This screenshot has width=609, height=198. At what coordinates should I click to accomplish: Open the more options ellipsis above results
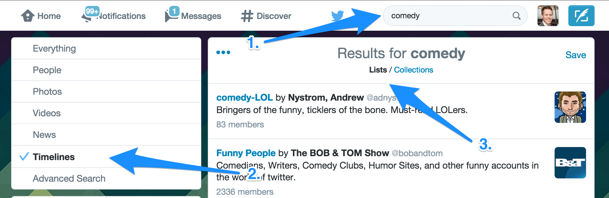pyautogui.click(x=223, y=52)
